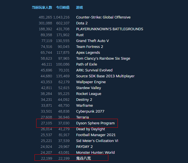Image resolution: width=188 pixels, height=163 pixels.
Task: Select peak value 52,615
Action: [x=64, y=88]
